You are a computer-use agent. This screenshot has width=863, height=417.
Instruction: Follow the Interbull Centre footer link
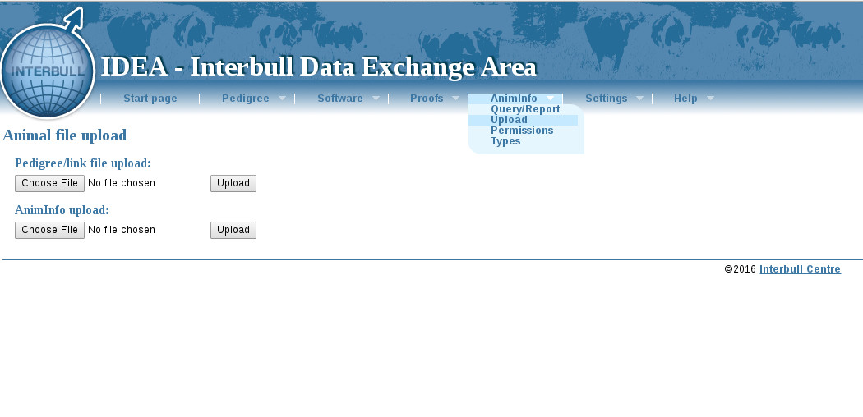[799, 269]
